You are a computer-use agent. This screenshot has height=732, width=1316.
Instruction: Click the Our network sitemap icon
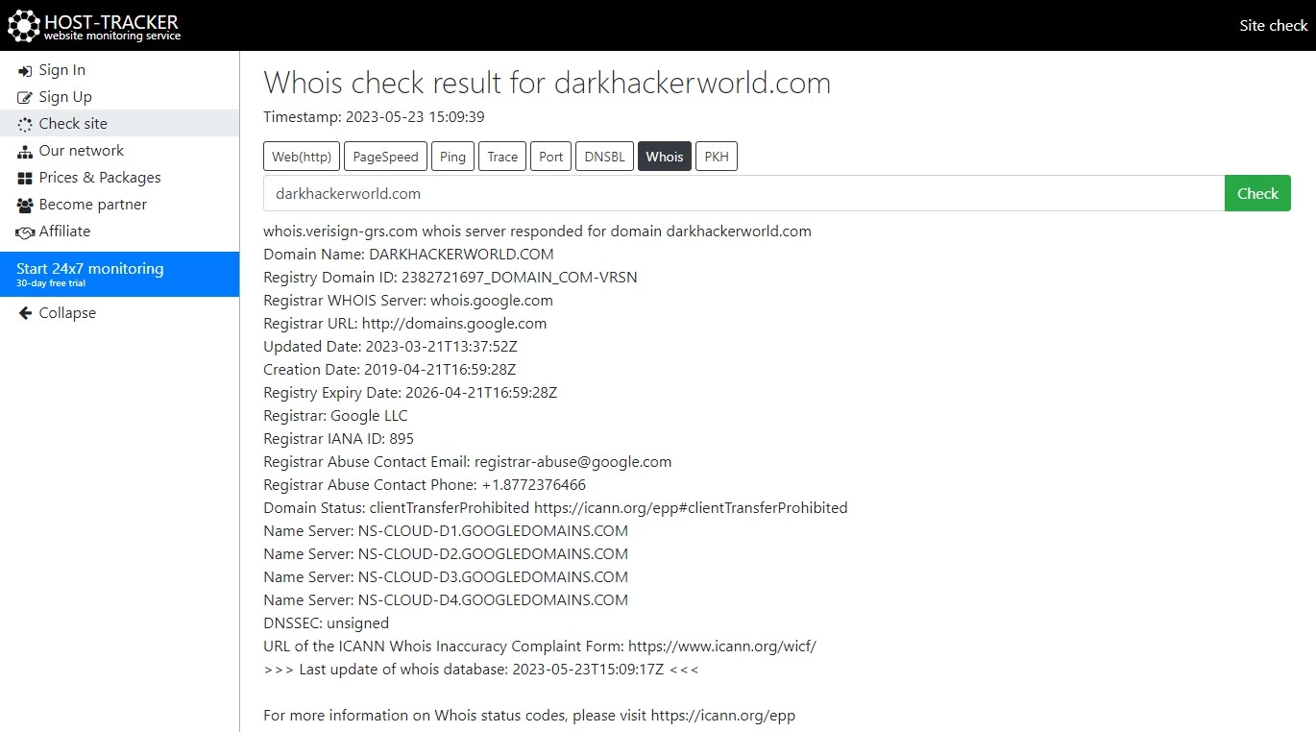coord(25,152)
